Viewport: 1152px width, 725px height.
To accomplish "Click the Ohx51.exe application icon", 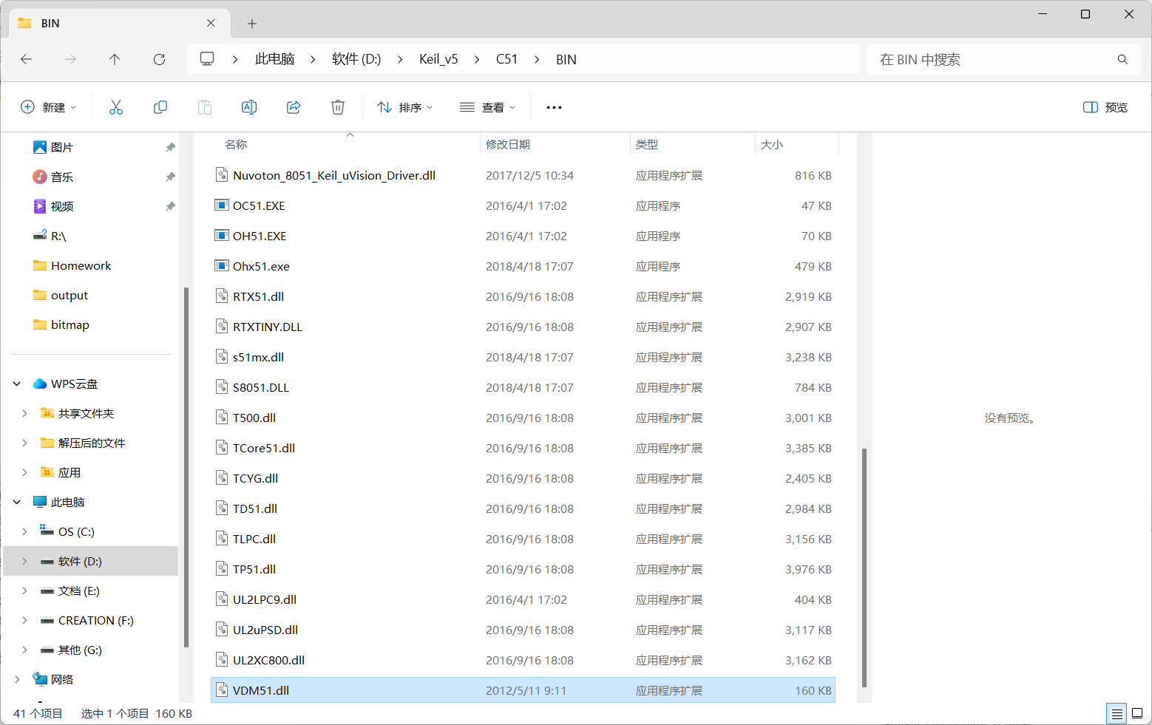I will [221, 265].
